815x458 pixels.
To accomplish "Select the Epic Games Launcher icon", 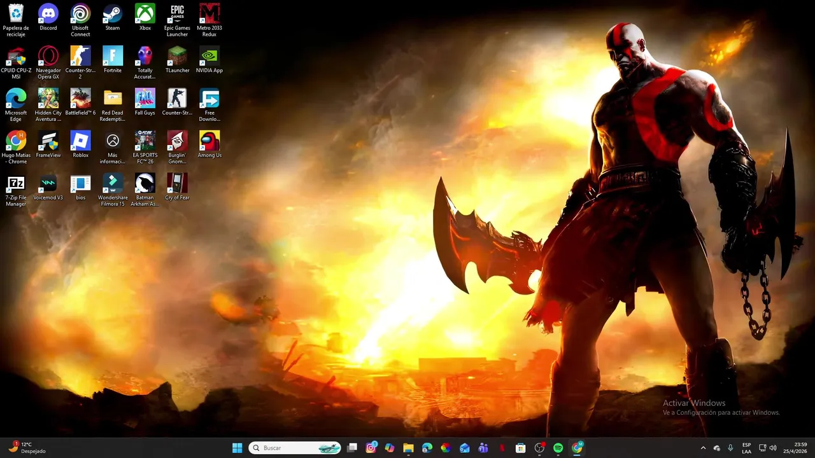I will pos(177,20).
